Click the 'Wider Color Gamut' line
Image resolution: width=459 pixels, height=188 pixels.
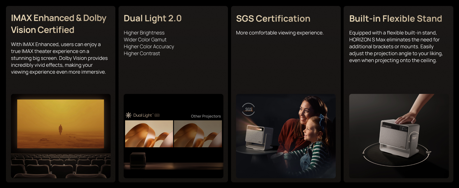(145, 39)
